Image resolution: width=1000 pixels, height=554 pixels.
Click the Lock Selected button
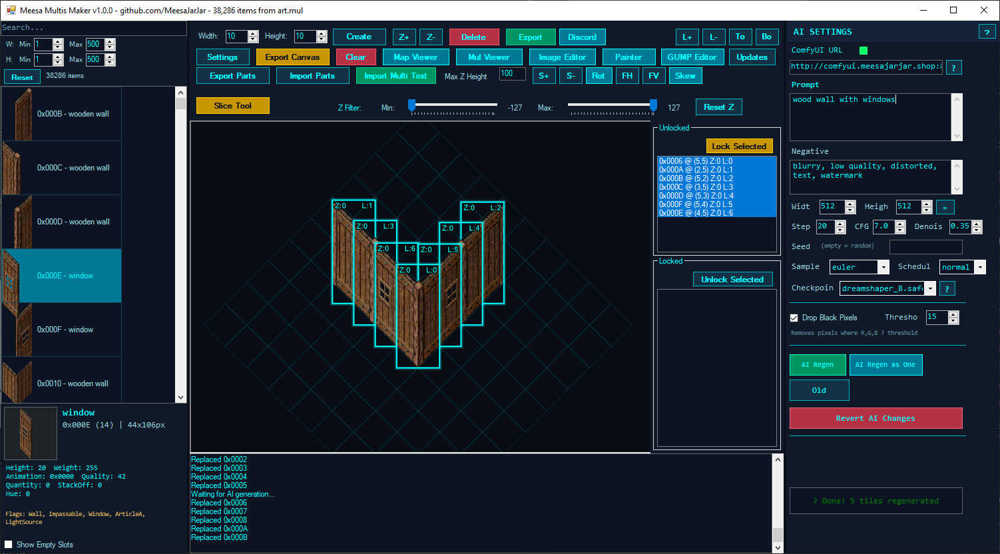coord(739,146)
